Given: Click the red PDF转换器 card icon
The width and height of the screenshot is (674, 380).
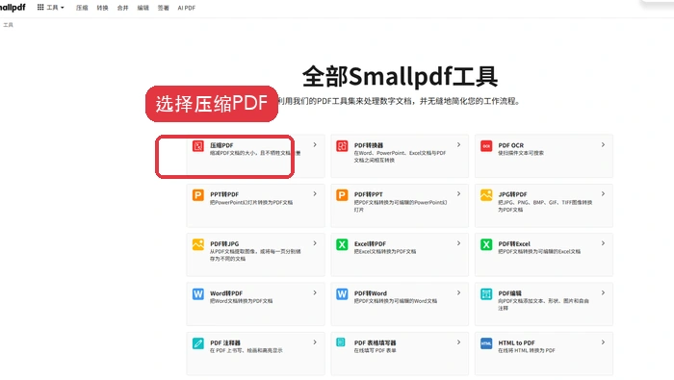Looking at the screenshot, I should pyautogui.click(x=342, y=146).
